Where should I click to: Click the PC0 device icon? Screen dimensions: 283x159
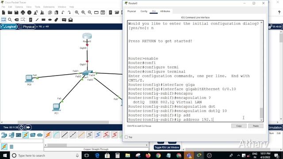[x=29, y=79]
